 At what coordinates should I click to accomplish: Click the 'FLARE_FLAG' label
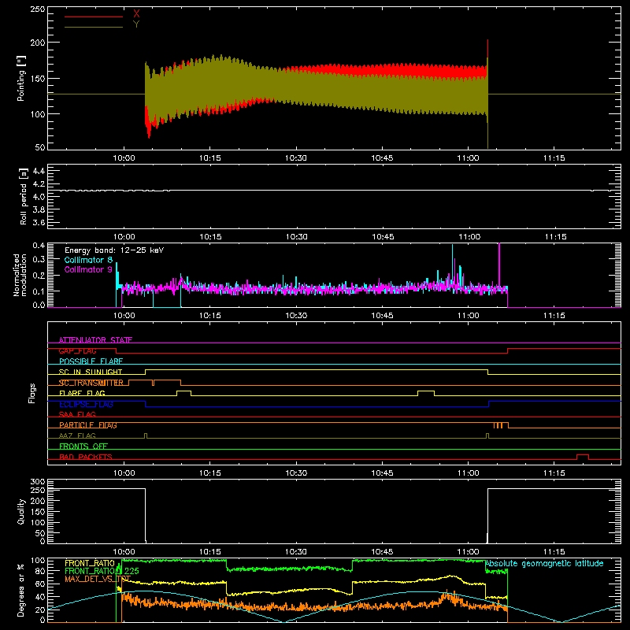82,393
